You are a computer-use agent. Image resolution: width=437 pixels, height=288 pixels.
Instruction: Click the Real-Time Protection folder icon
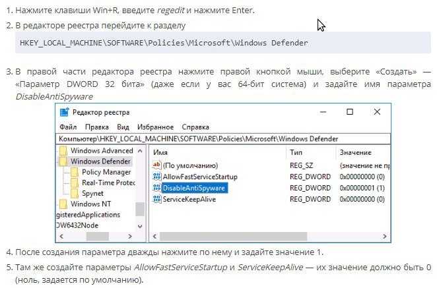[75, 183]
